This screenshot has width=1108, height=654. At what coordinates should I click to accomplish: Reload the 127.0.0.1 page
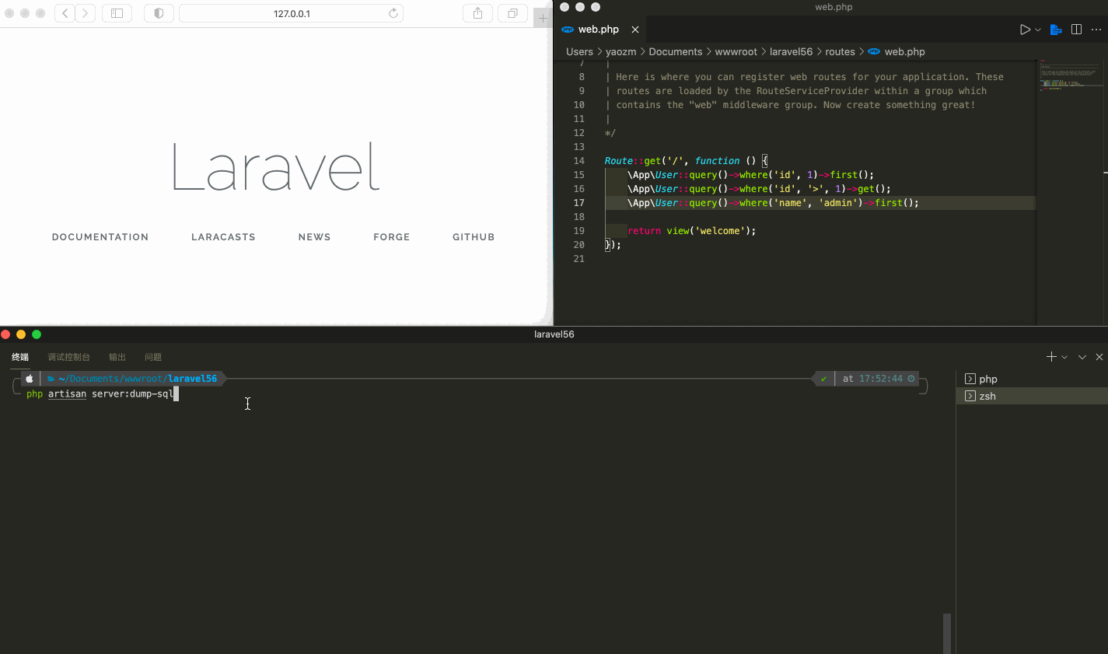393,13
